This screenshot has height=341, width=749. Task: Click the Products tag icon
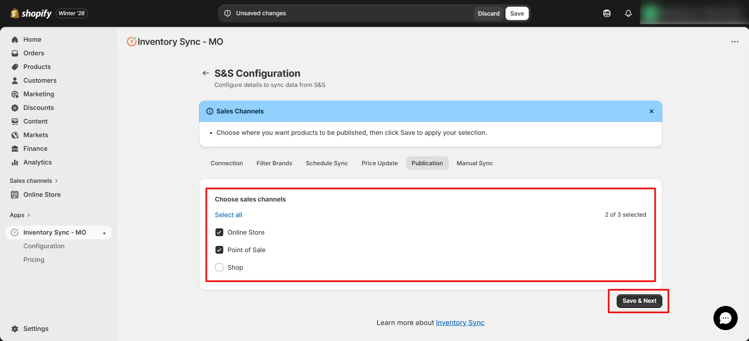(x=15, y=67)
